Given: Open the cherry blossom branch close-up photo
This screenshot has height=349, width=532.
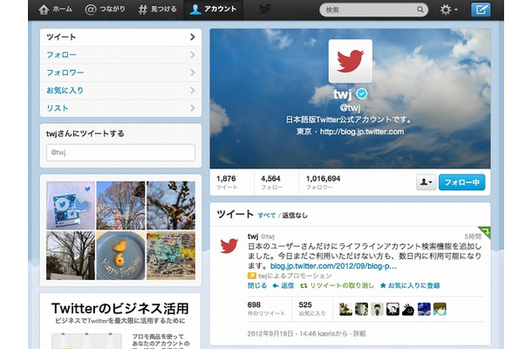Looking at the screenshot, I should click(171, 205).
